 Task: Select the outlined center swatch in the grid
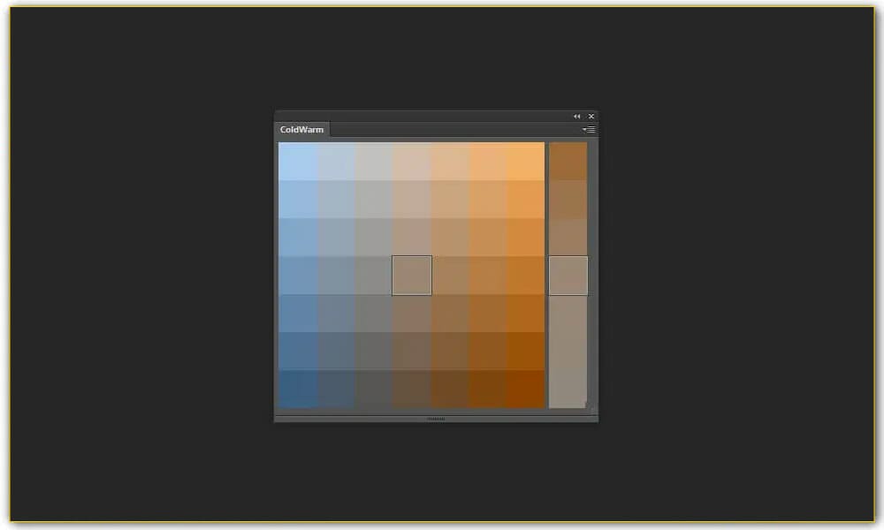[412, 276]
